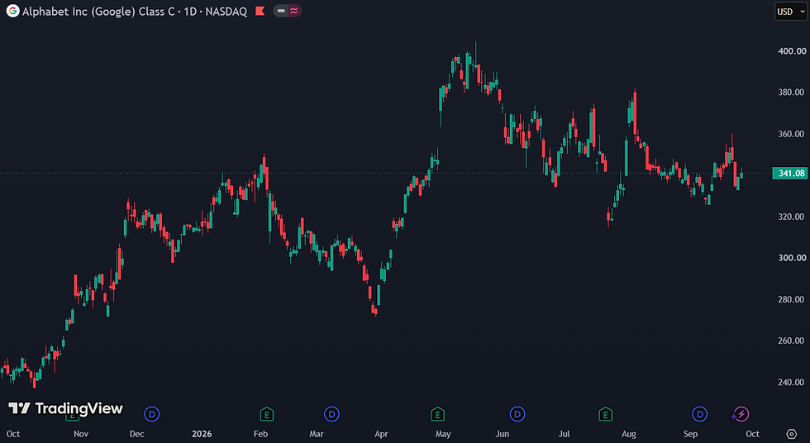Click the gray dash market status icon

point(280,11)
